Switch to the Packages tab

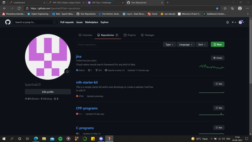pos(147,35)
